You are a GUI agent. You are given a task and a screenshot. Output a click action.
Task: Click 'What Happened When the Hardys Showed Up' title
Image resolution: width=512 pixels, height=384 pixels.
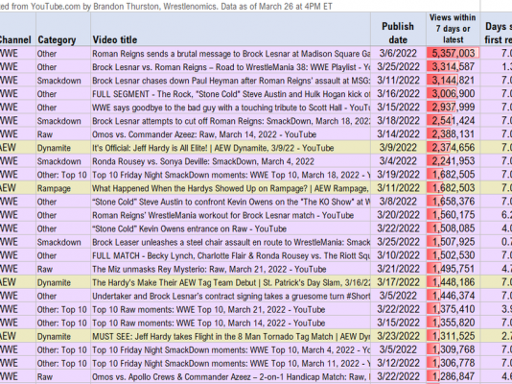(x=230, y=188)
